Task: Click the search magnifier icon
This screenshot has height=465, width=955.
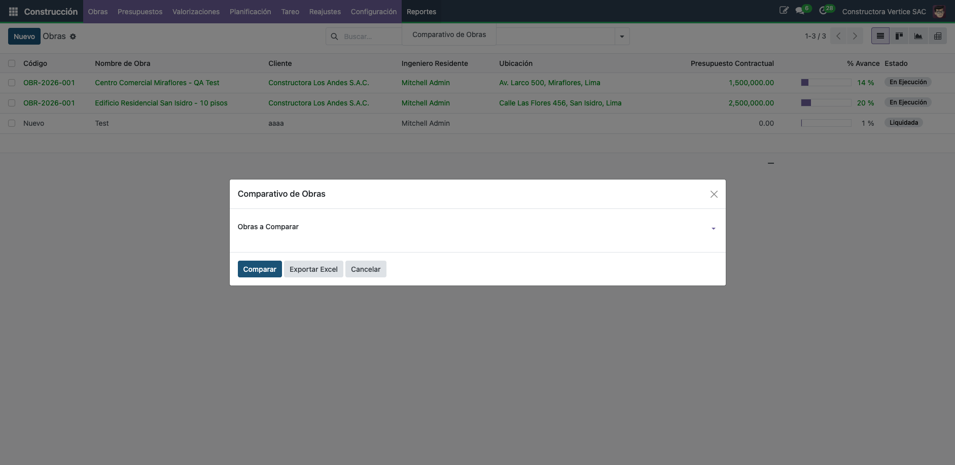Action: tap(334, 37)
